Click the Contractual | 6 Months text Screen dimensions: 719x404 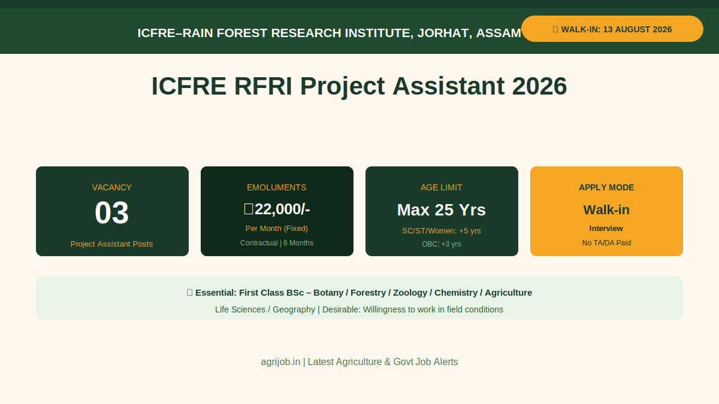click(x=277, y=243)
